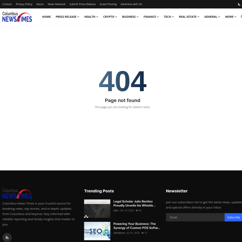Expand the Press Release dropdown menu
242x242 pixels.
coord(67,17)
